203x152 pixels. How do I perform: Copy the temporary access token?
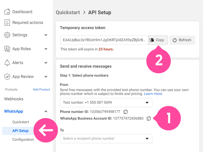pyautogui.click(x=158, y=40)
